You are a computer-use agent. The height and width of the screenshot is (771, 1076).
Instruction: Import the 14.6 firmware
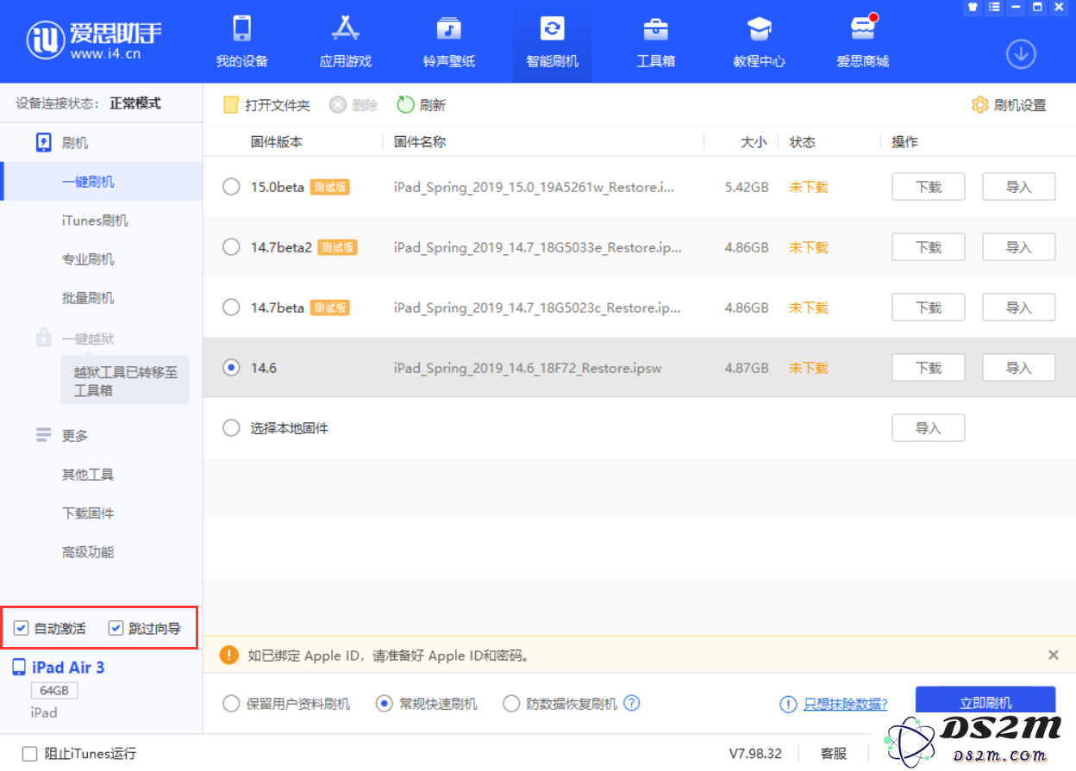click(1019, 368)
